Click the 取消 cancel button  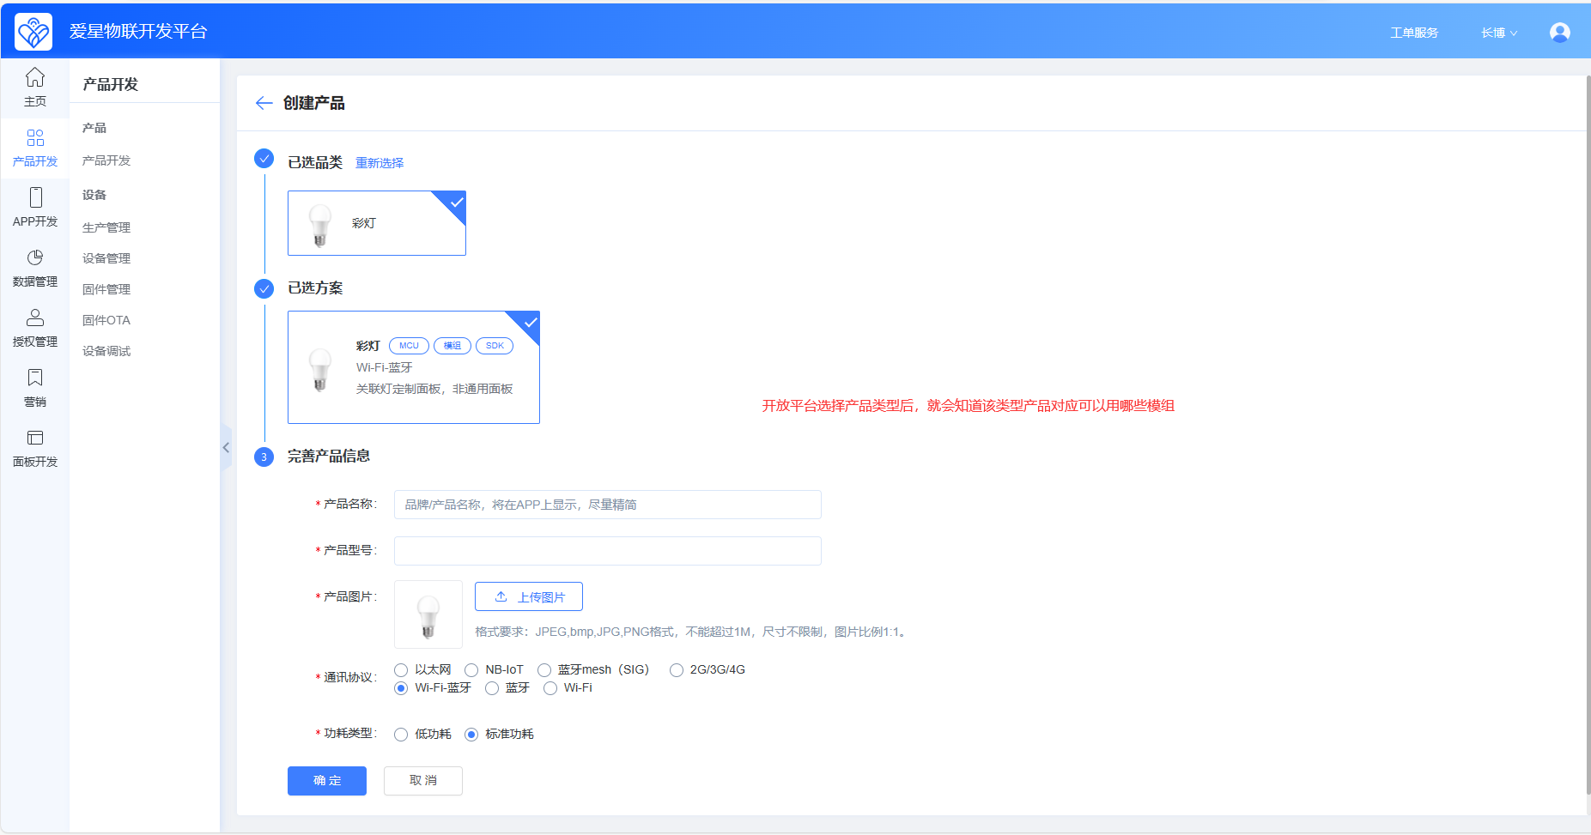point(423,781)
